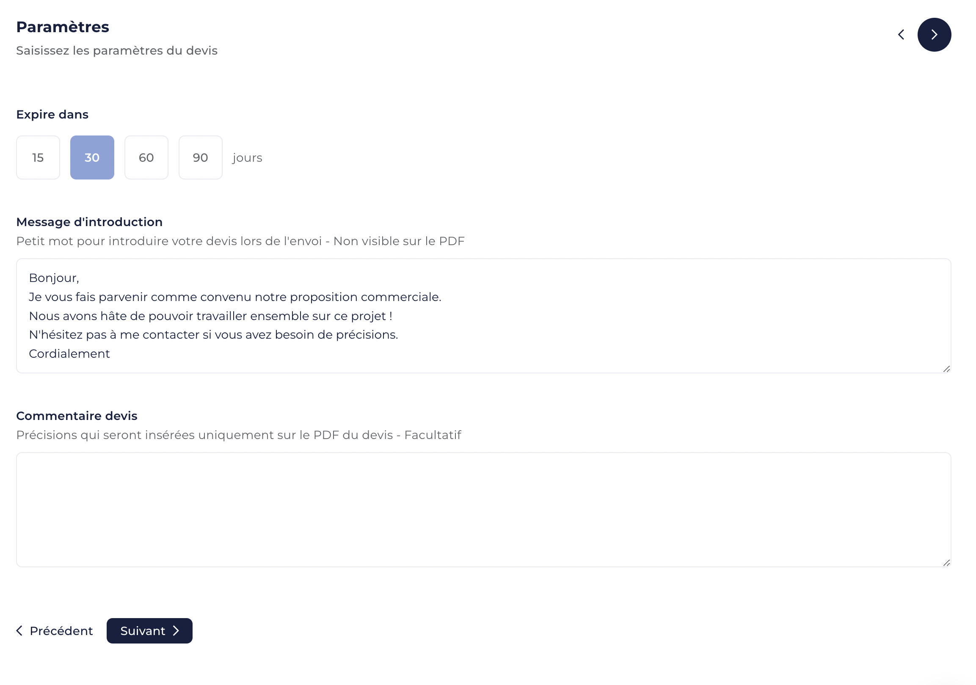Click the previous-step chevron icon at top right

tap(901, 34)
